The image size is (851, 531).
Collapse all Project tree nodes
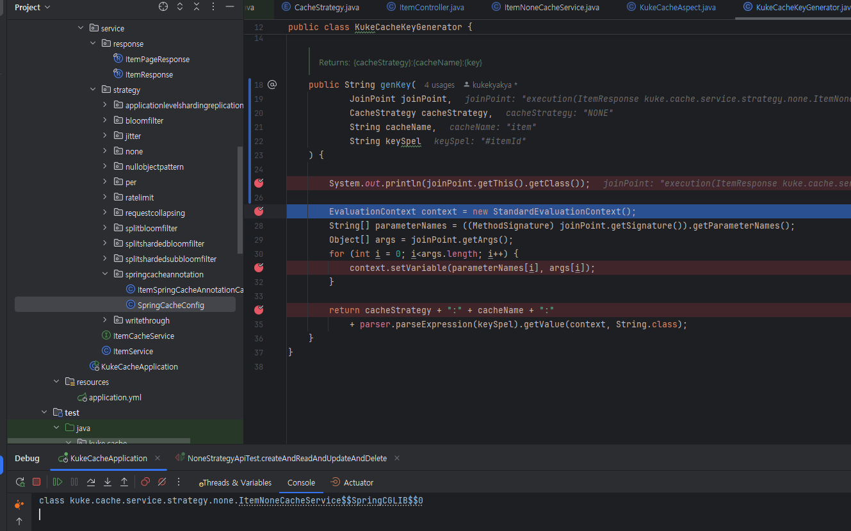(197, 7)
